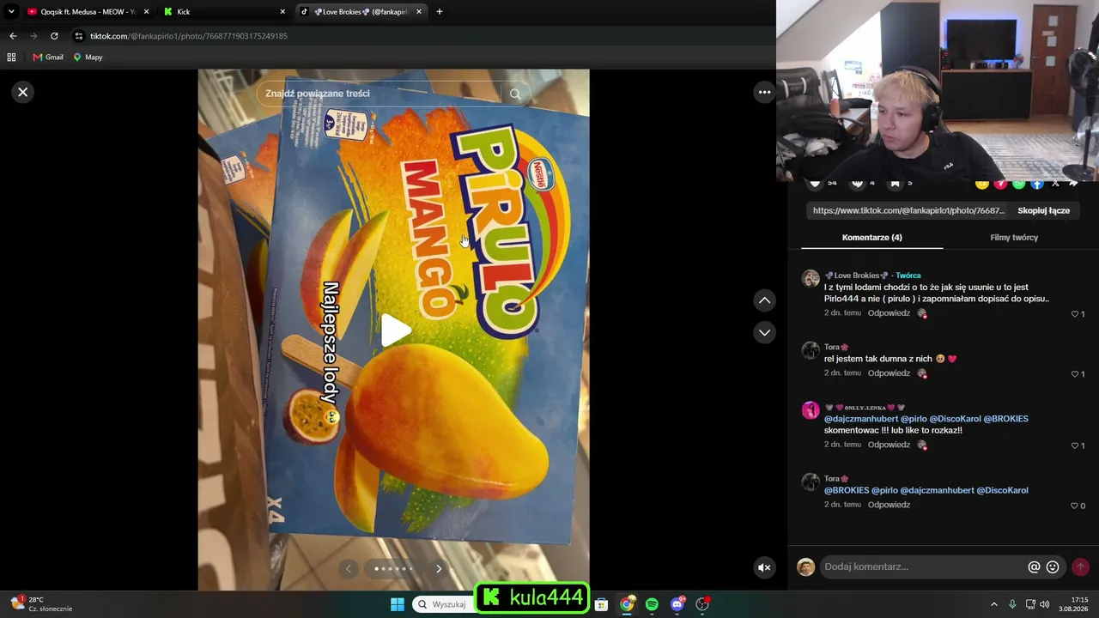Click in the 'Dodaj komentarz...' field
Viewport: 1099px width, 618px height.
pos(923,566)
